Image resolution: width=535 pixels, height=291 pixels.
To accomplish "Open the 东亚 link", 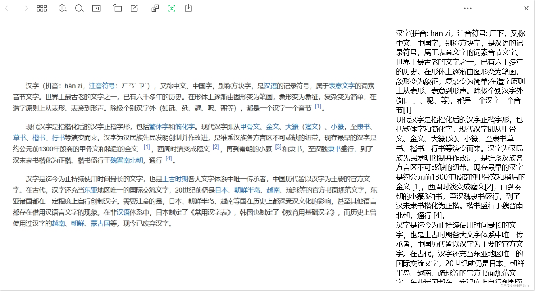I will point(91,190).
